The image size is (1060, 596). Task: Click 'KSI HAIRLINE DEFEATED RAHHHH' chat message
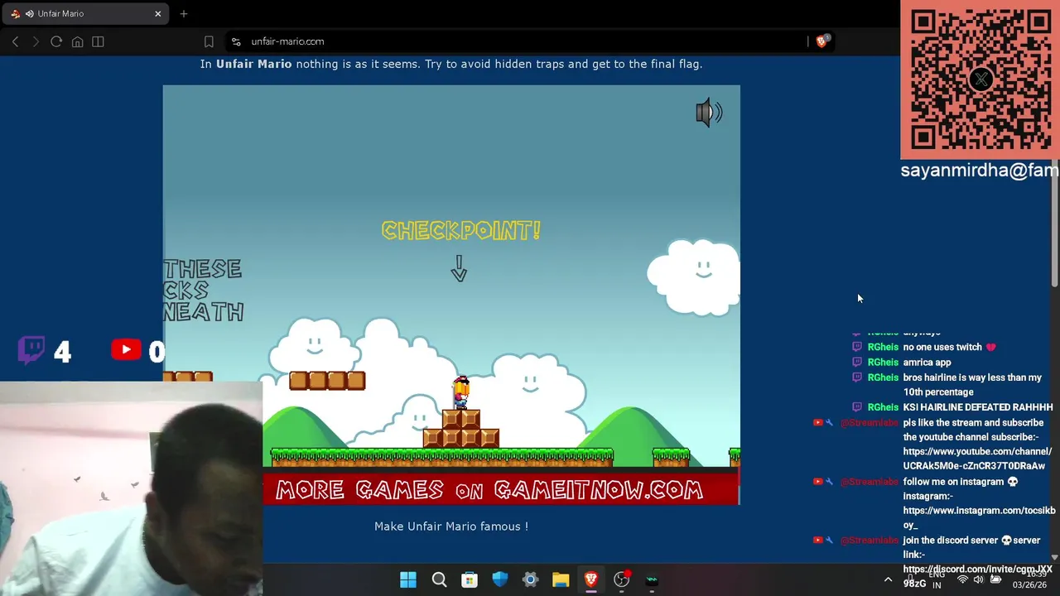pos(978,407)
